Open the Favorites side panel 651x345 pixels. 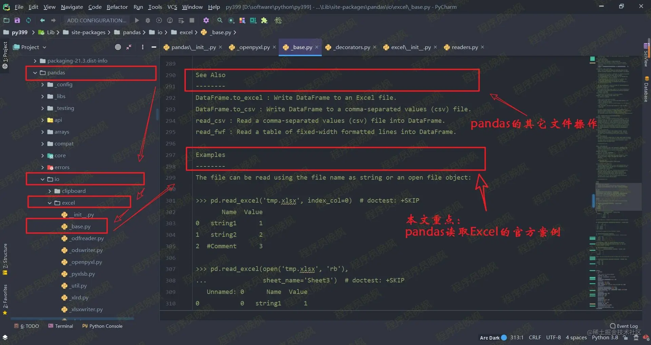(5, 299)
